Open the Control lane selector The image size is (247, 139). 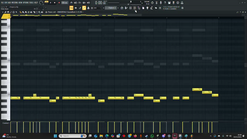point(6,123)
